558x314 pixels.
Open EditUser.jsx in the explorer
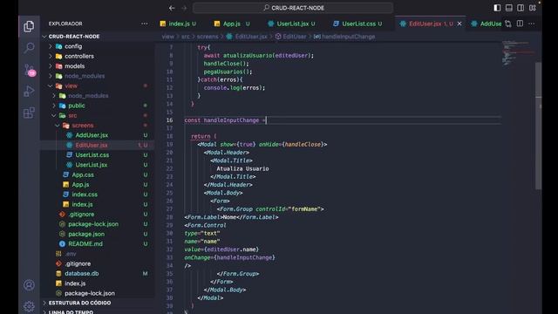point(91,146)
